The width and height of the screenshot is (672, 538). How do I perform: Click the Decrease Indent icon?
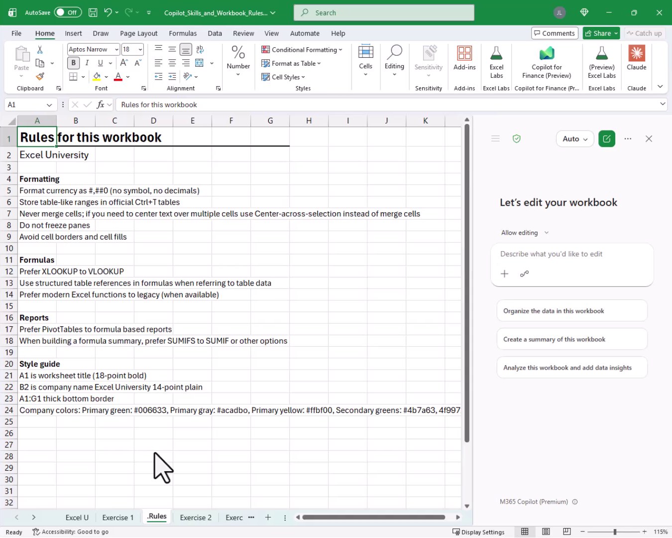158,77
